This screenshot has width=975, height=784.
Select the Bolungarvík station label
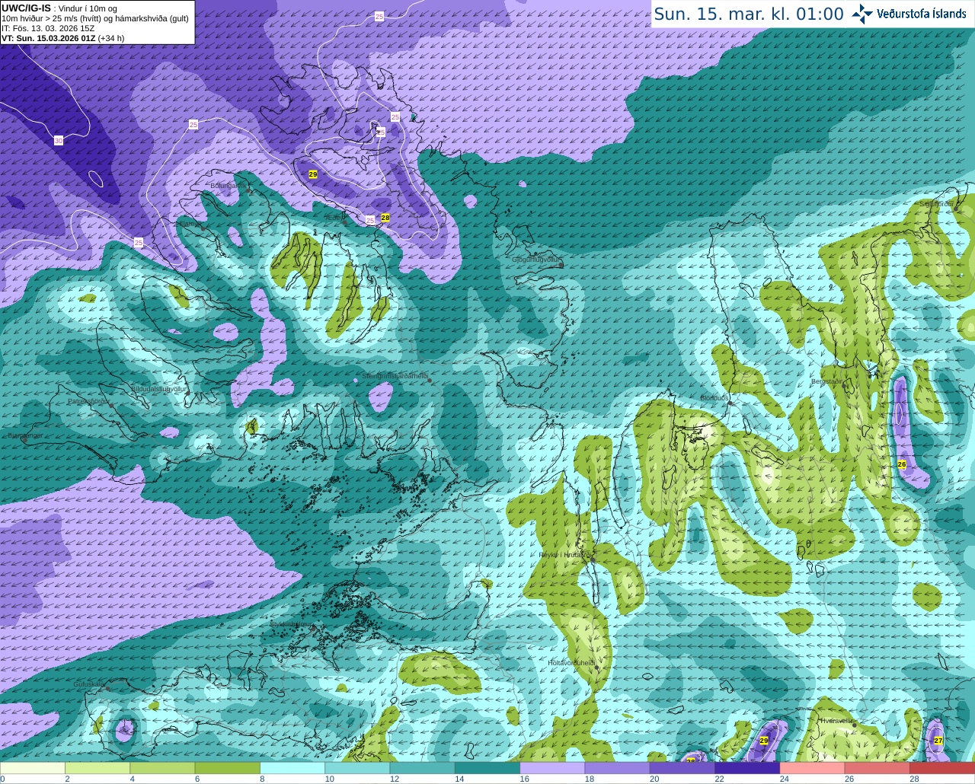point(228,186)
